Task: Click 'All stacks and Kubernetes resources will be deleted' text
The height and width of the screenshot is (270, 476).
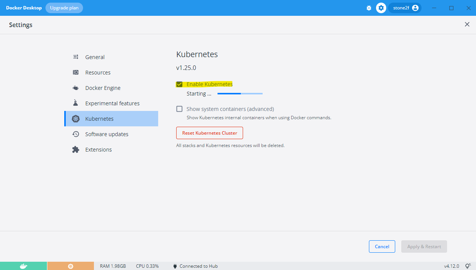Action: point(230,146)
